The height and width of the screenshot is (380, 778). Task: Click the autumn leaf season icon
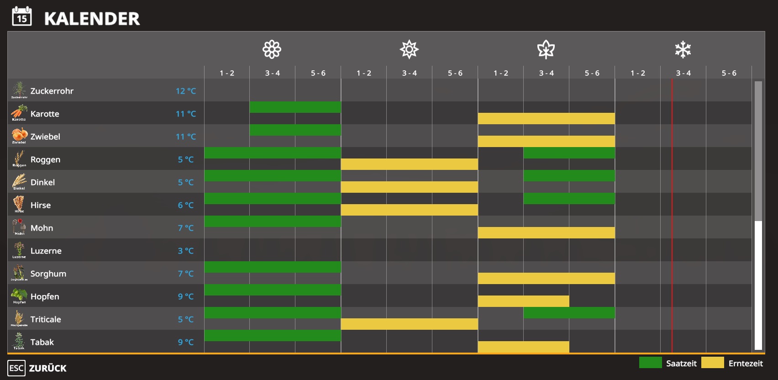[546, 49]
